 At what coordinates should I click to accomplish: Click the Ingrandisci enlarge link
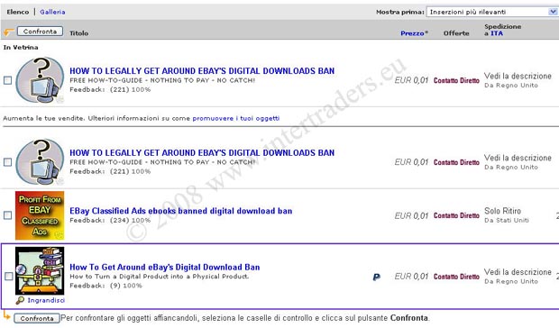46,300
